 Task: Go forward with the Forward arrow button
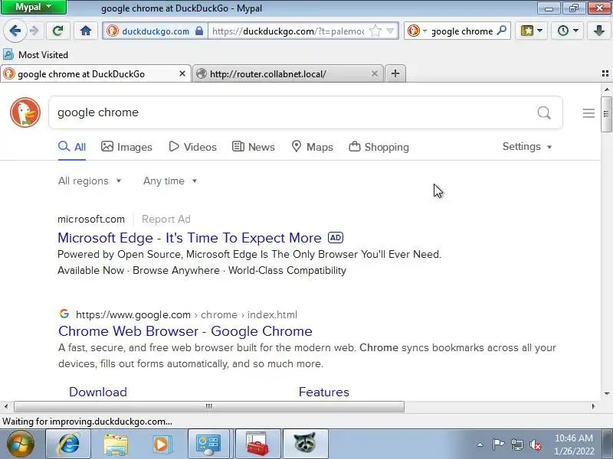[34, 31]
